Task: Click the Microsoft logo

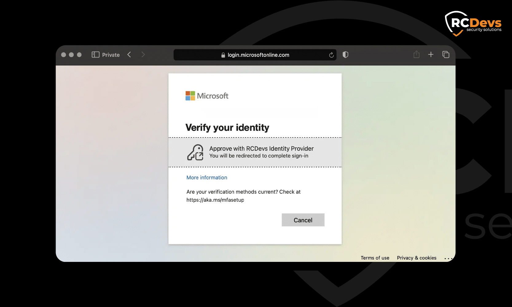Action: coord(207,96)
